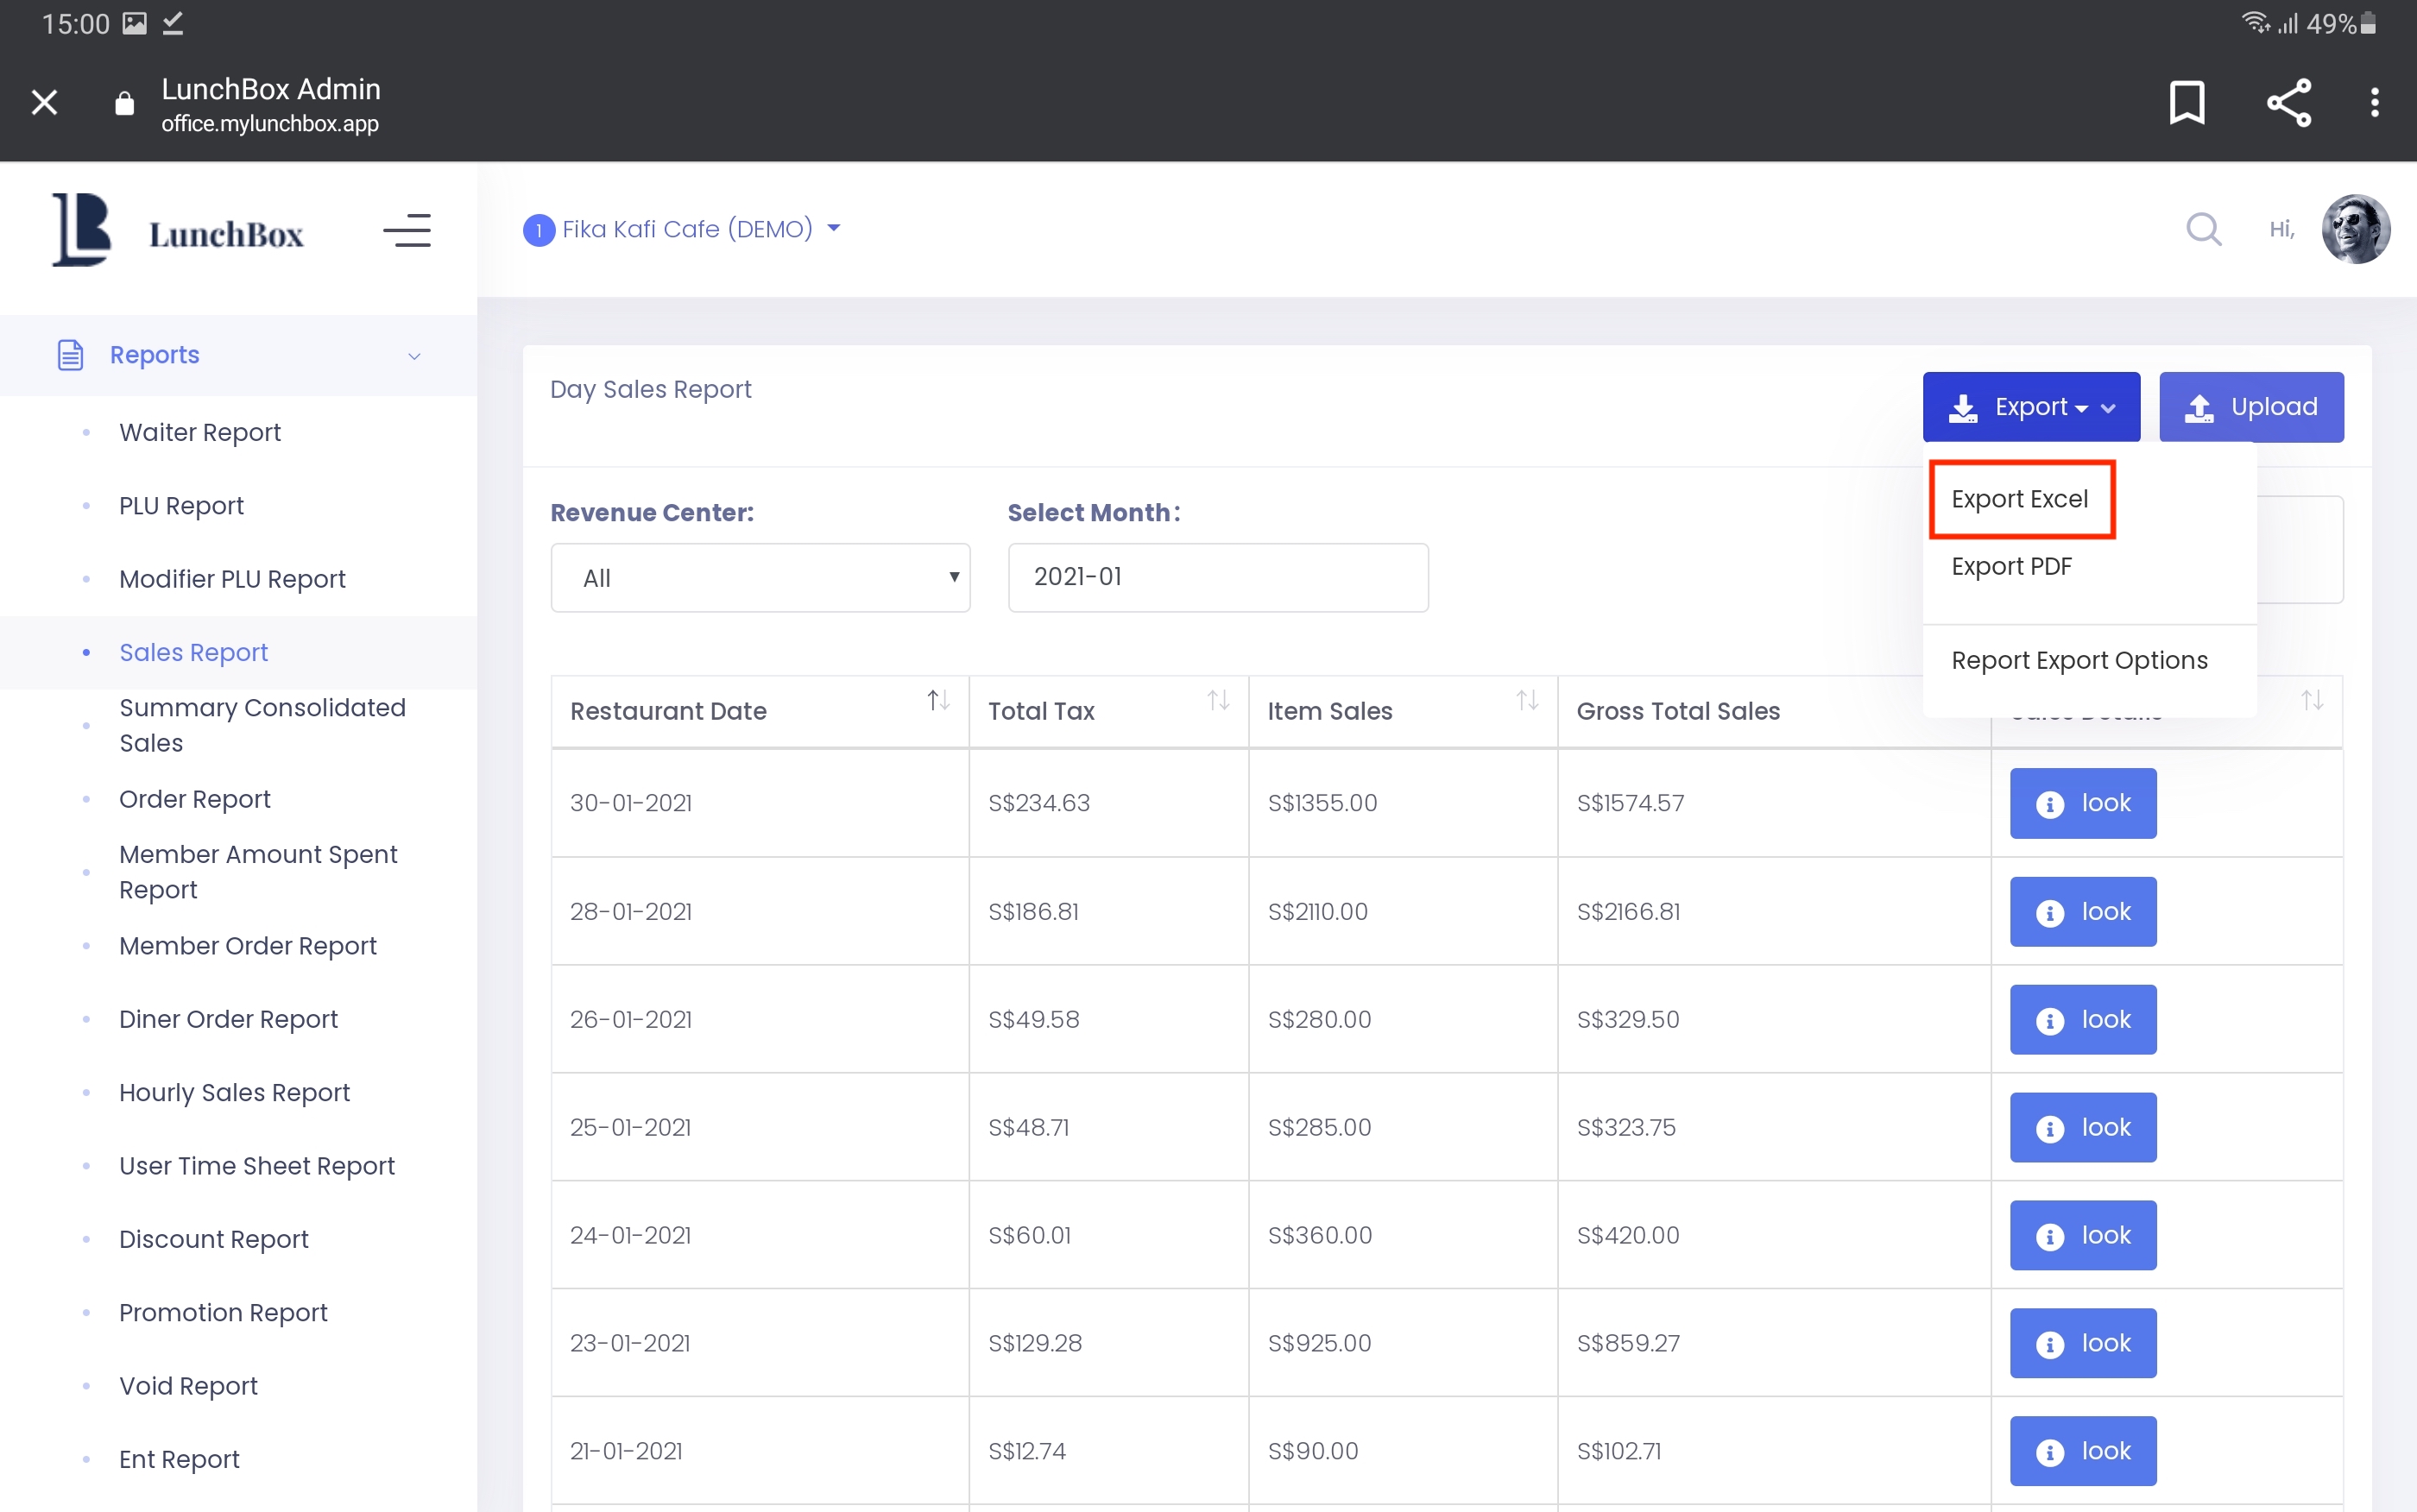Open the user profile avatar
The image size is (2417, 1512).
[2355, 229]
